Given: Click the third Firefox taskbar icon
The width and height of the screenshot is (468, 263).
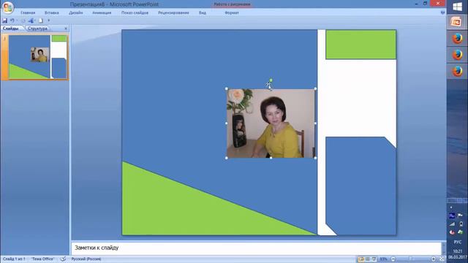Looking at the screenshot, I should 456,72.
